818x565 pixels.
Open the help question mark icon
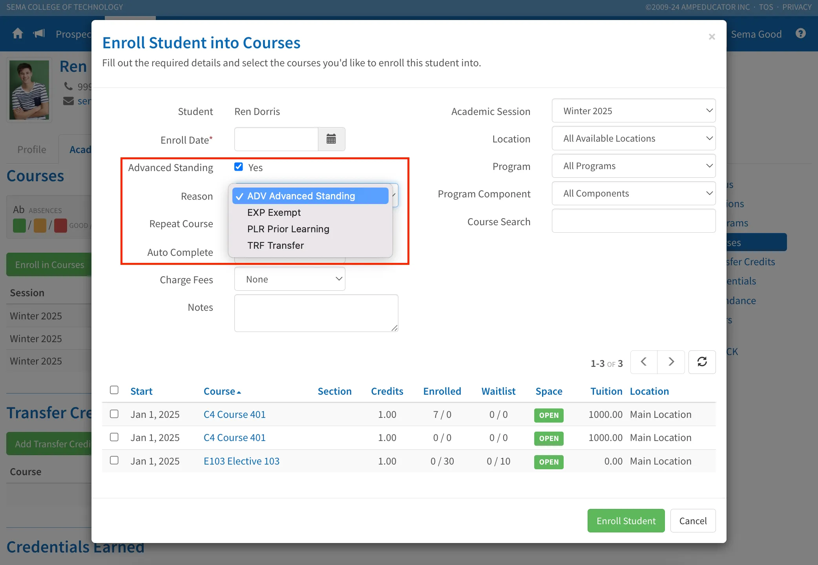point(801,34)
